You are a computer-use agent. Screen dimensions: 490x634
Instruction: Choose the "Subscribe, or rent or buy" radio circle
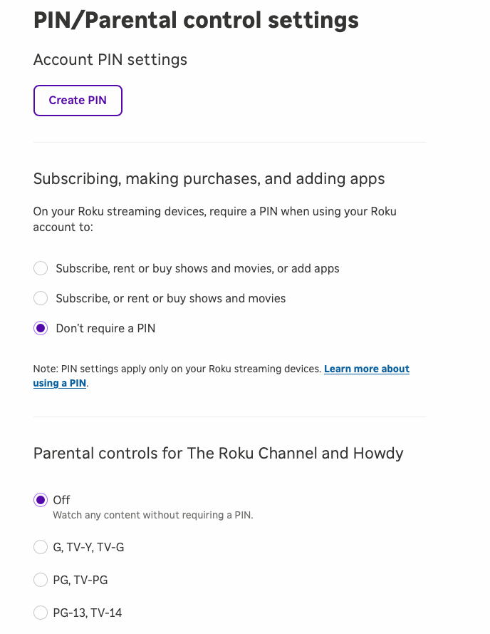[41, 298]
